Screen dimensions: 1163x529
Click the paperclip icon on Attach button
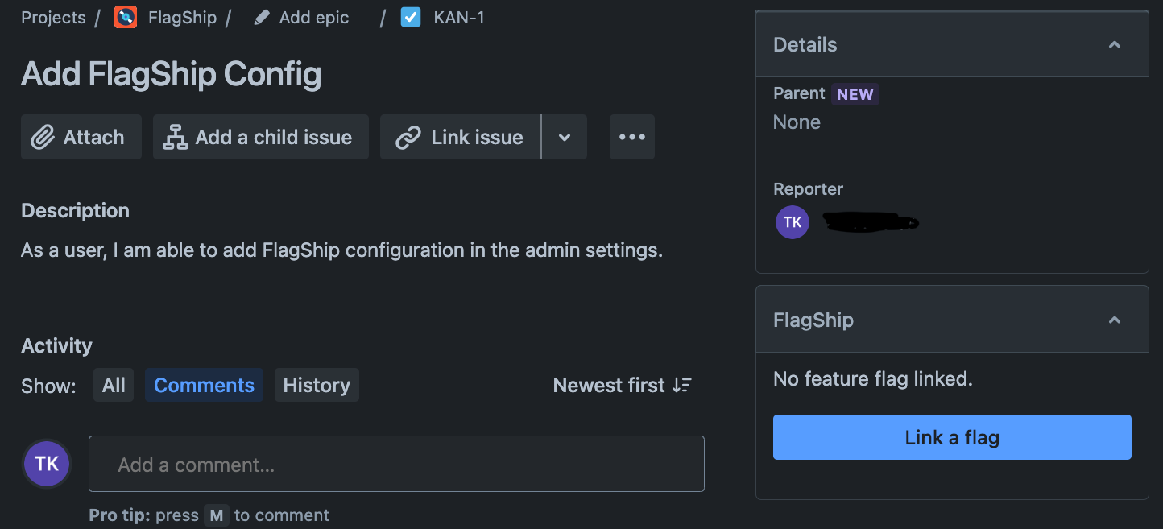(x=43, y=137)
